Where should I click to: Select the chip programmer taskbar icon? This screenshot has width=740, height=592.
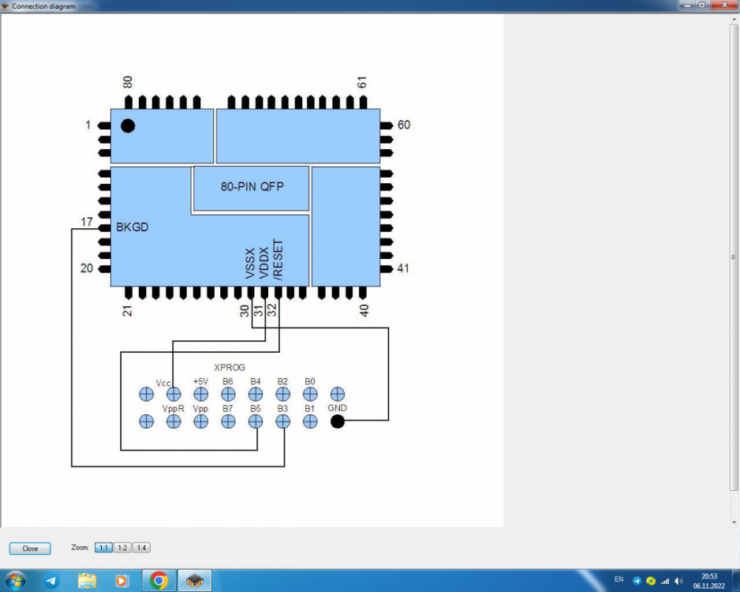click(194, 581)
